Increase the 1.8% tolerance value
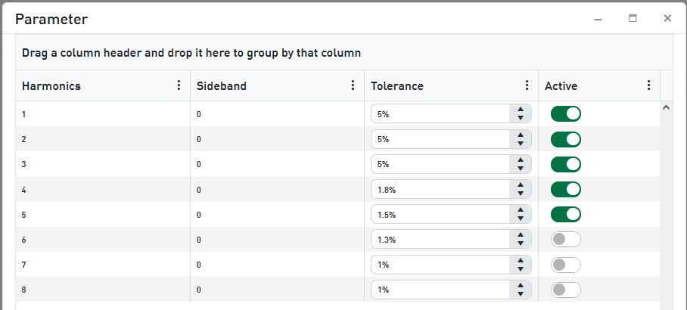687x310 pixels. [x=521, y=184]
